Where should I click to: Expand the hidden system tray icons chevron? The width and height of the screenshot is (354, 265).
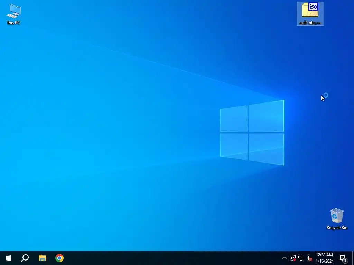(285, 258)
